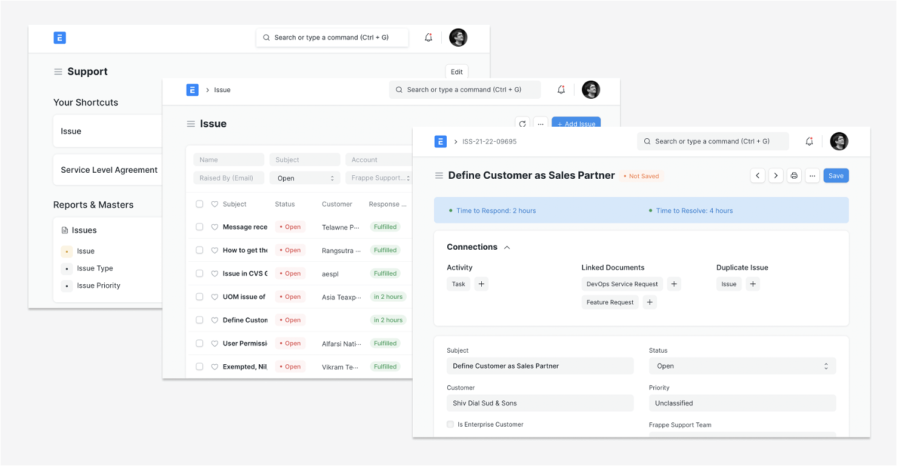Open the print icon for the issue
Image resolution: width=897 pixels, height=466 pixels.
click(794, 175)
